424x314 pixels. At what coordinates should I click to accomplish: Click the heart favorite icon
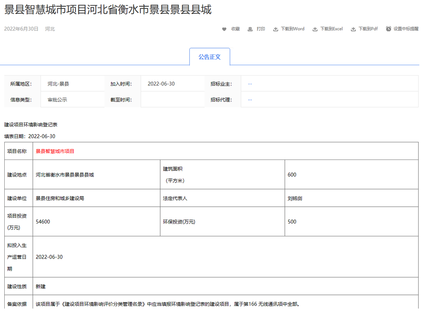pos(224,29)
